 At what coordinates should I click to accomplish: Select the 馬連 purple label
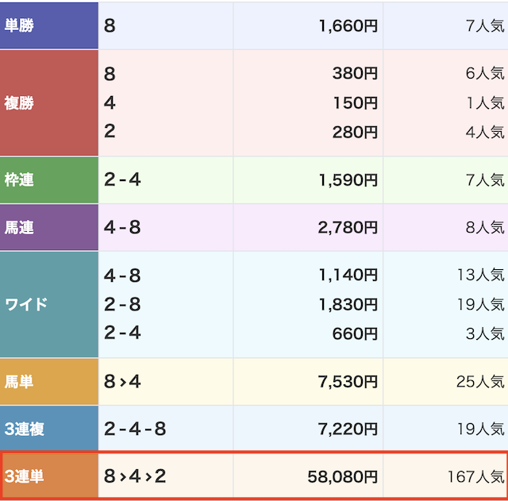(49, 227)
